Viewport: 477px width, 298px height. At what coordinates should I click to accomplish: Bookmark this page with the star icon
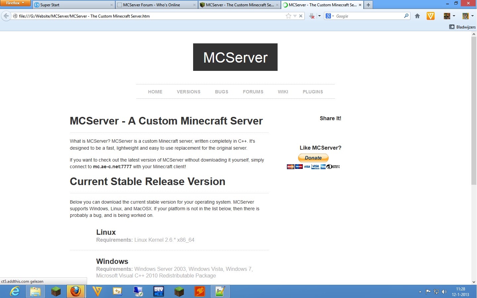288,16
